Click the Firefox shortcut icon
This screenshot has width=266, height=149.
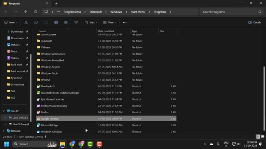pos(39,112)
